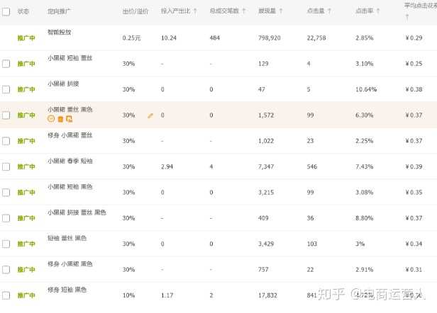Select checkbox for 小黑裙 拼接 row

pyautogui.click(x=6, y=89)
